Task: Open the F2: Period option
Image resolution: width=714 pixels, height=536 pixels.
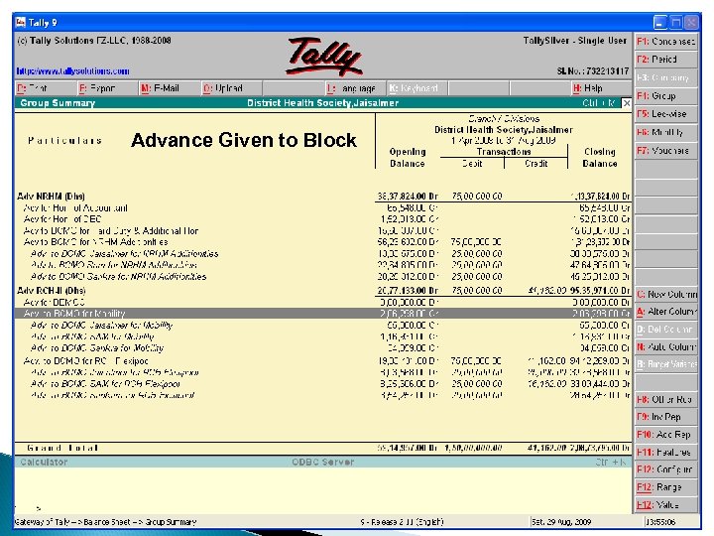Action: [x=665, y=60]
